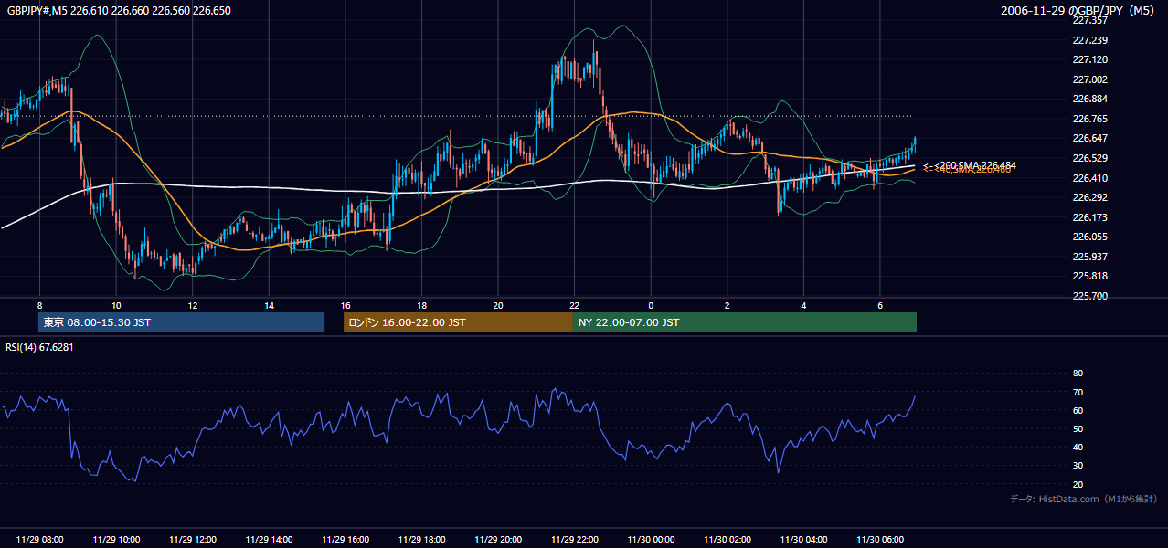
Task: Click the RSI scale 70 label
Action: click(1078, 392)
